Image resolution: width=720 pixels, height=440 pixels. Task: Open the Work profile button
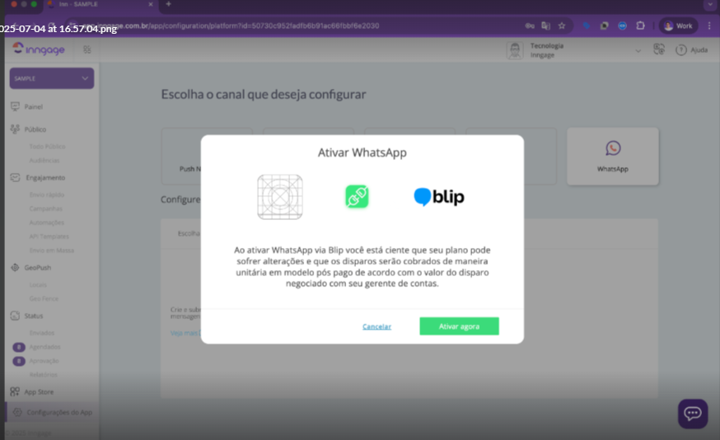tap(678, 26)
